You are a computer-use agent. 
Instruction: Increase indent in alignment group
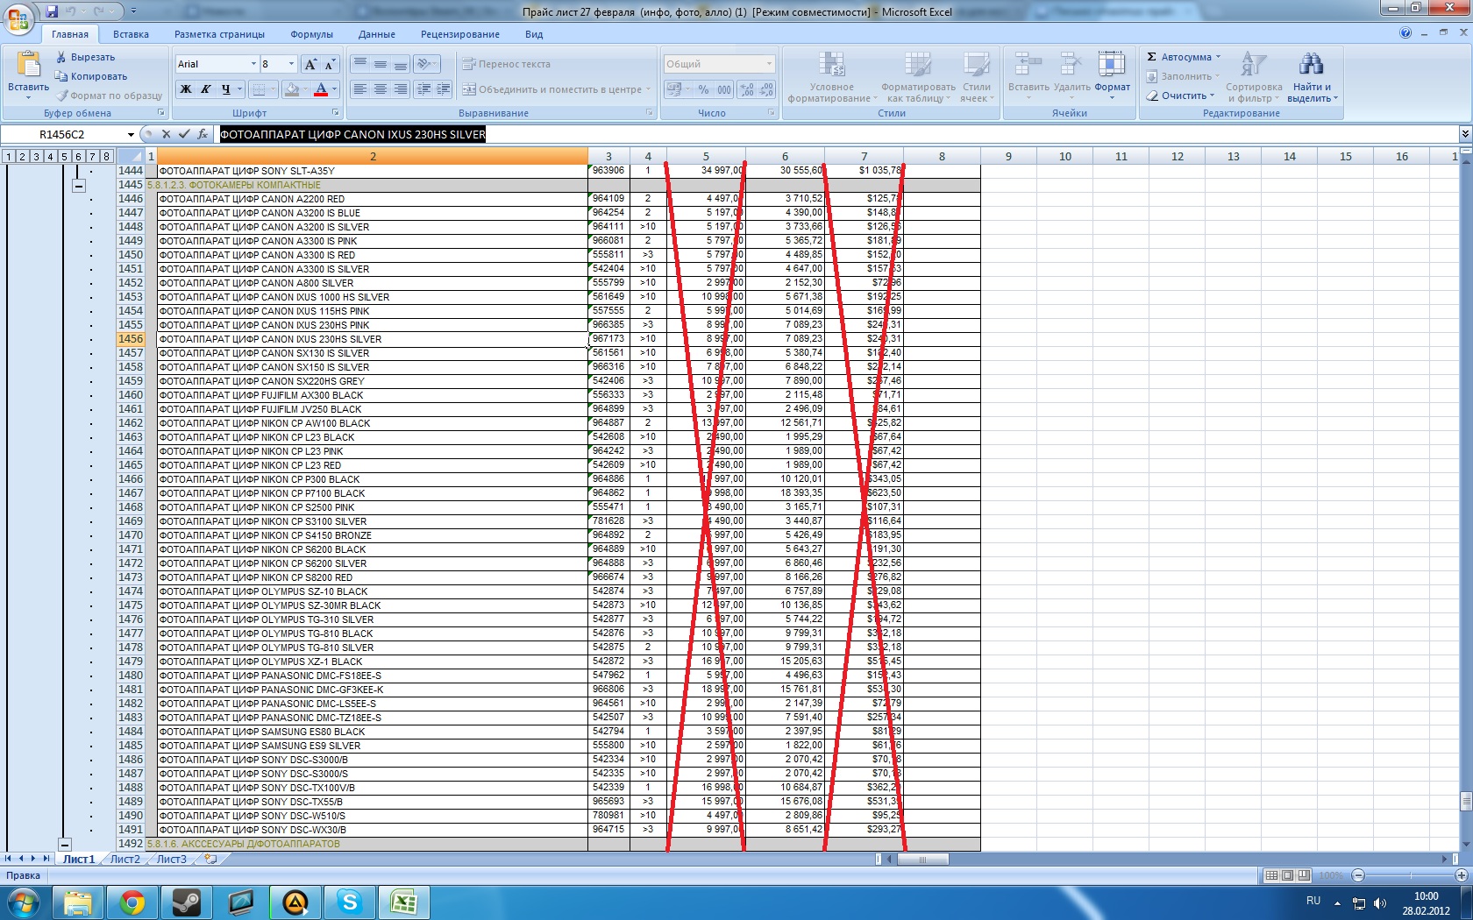444,89
